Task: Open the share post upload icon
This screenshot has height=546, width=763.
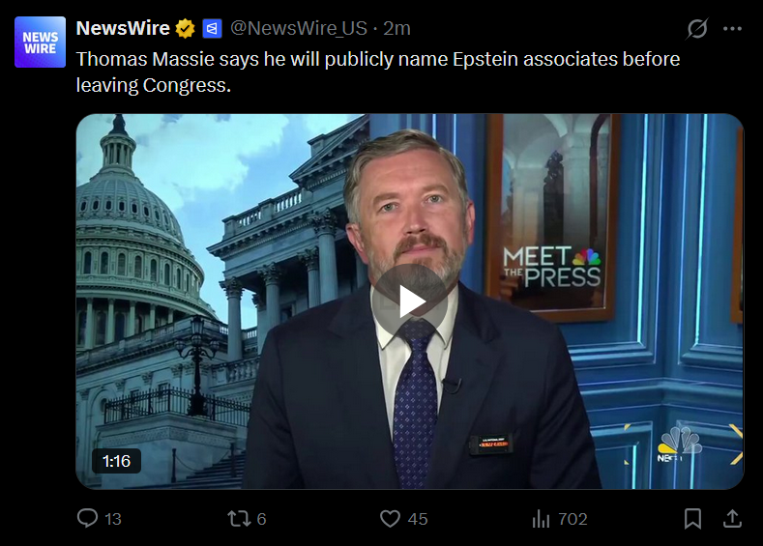Action: (732, 518)
